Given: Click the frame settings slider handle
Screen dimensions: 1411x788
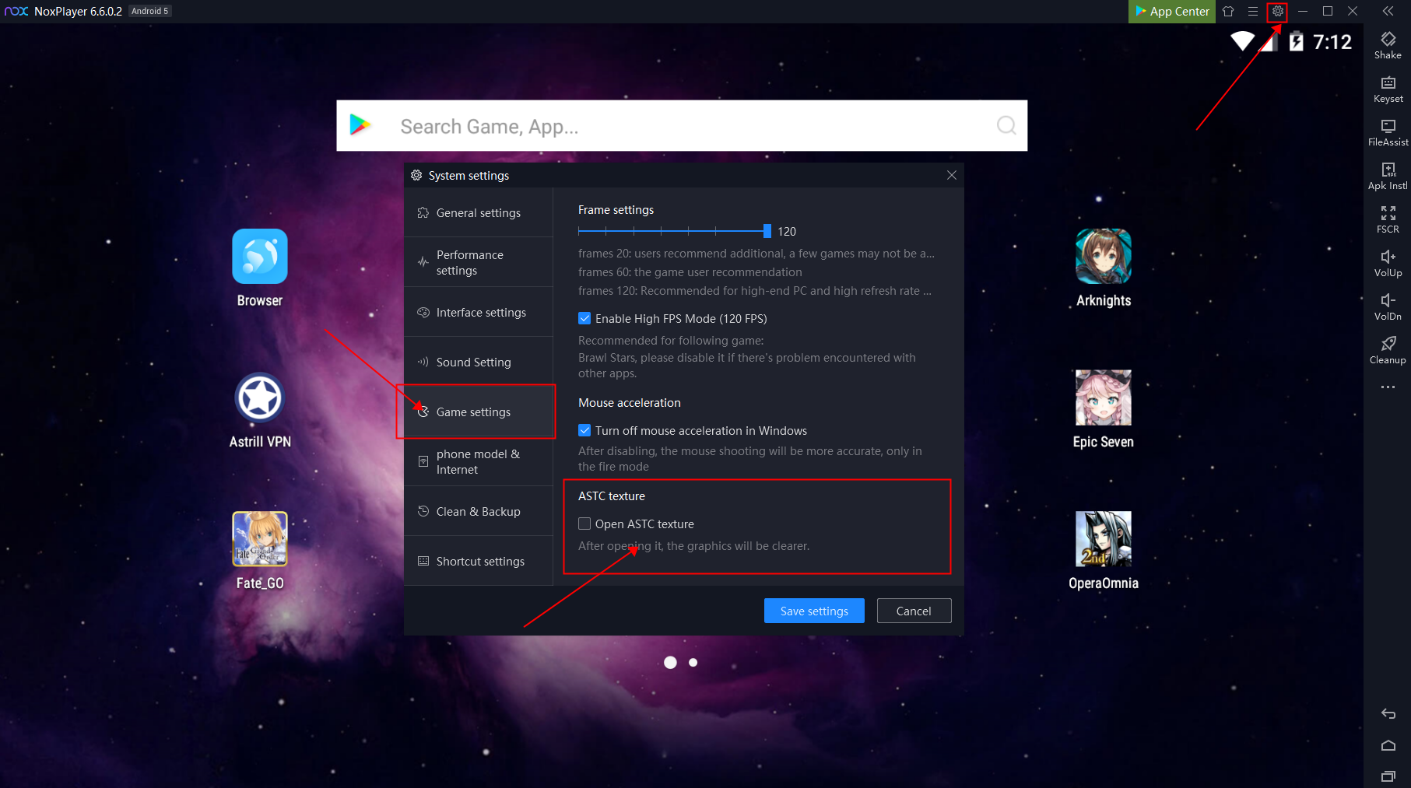Looking at the screenshot, I should [x=767, y=231].
